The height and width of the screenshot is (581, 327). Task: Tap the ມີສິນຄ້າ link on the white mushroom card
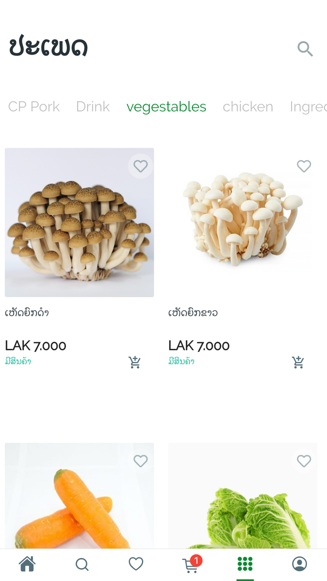[x=181, y=361]
